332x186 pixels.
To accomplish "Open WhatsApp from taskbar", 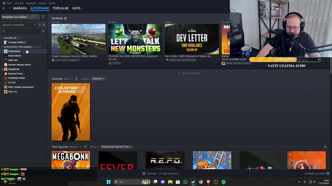I will coord(185,182).
